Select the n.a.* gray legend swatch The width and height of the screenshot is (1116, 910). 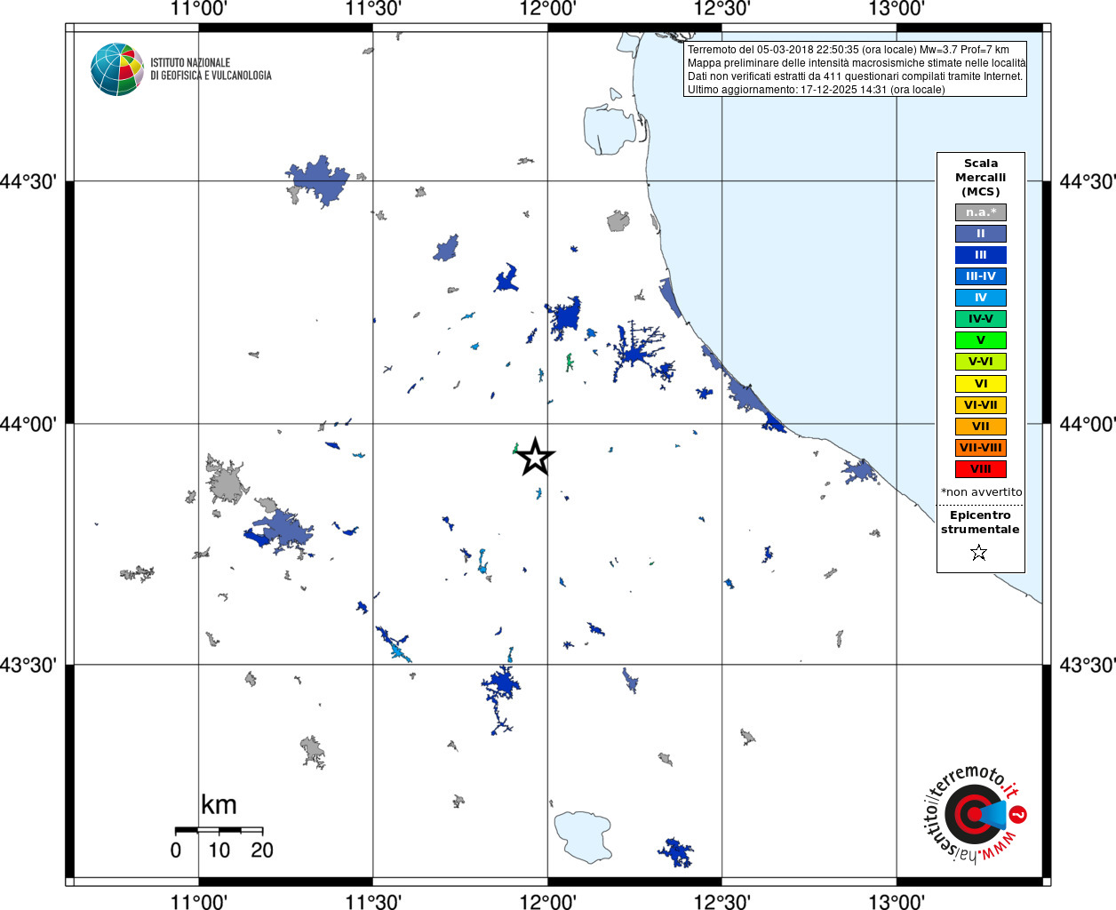pos(981,212)
